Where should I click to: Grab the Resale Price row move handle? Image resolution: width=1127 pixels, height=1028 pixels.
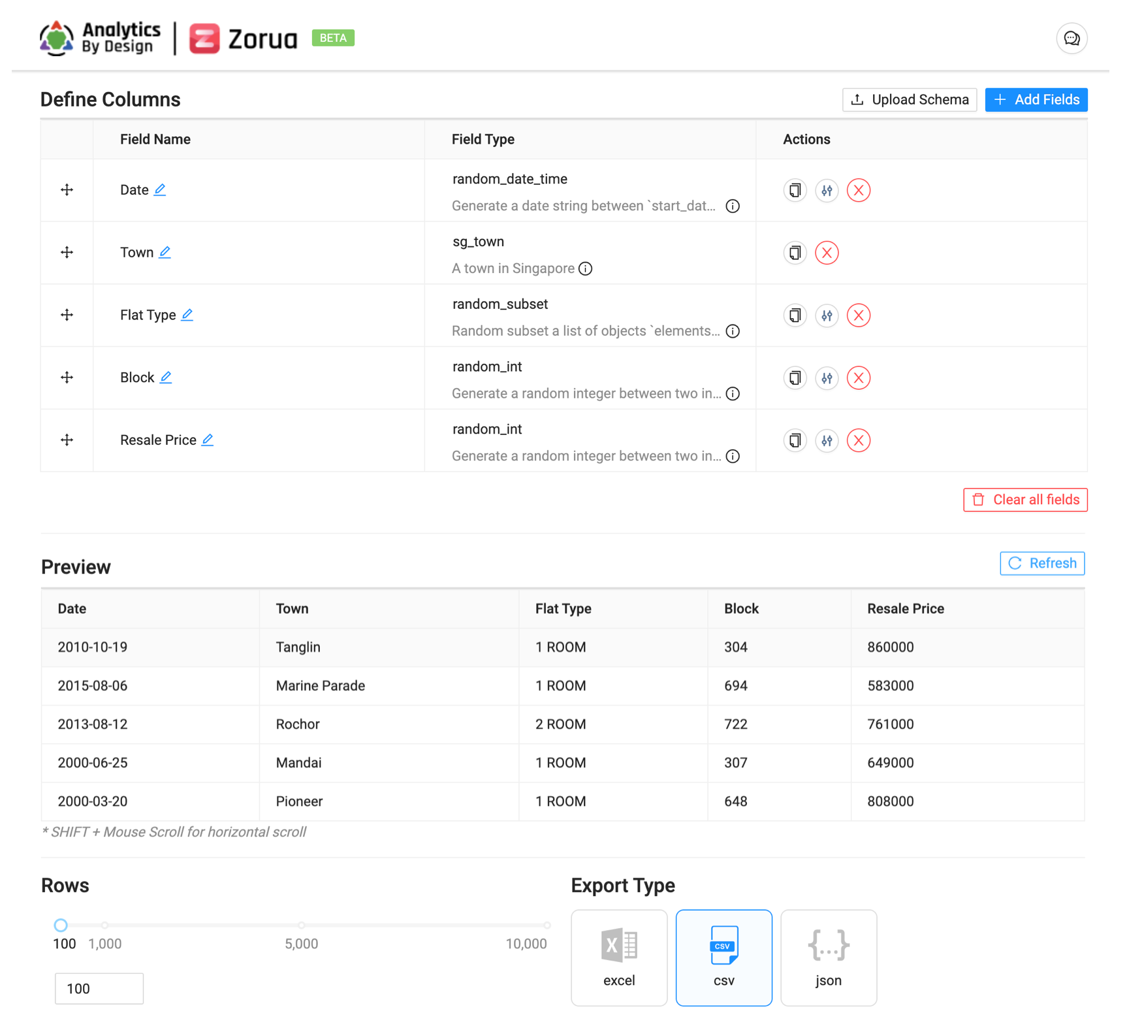coord(67,440)
